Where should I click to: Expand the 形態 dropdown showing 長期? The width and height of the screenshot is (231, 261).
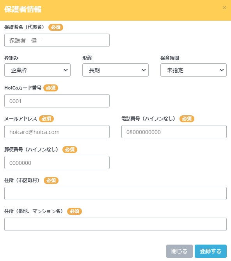[115, 70]
